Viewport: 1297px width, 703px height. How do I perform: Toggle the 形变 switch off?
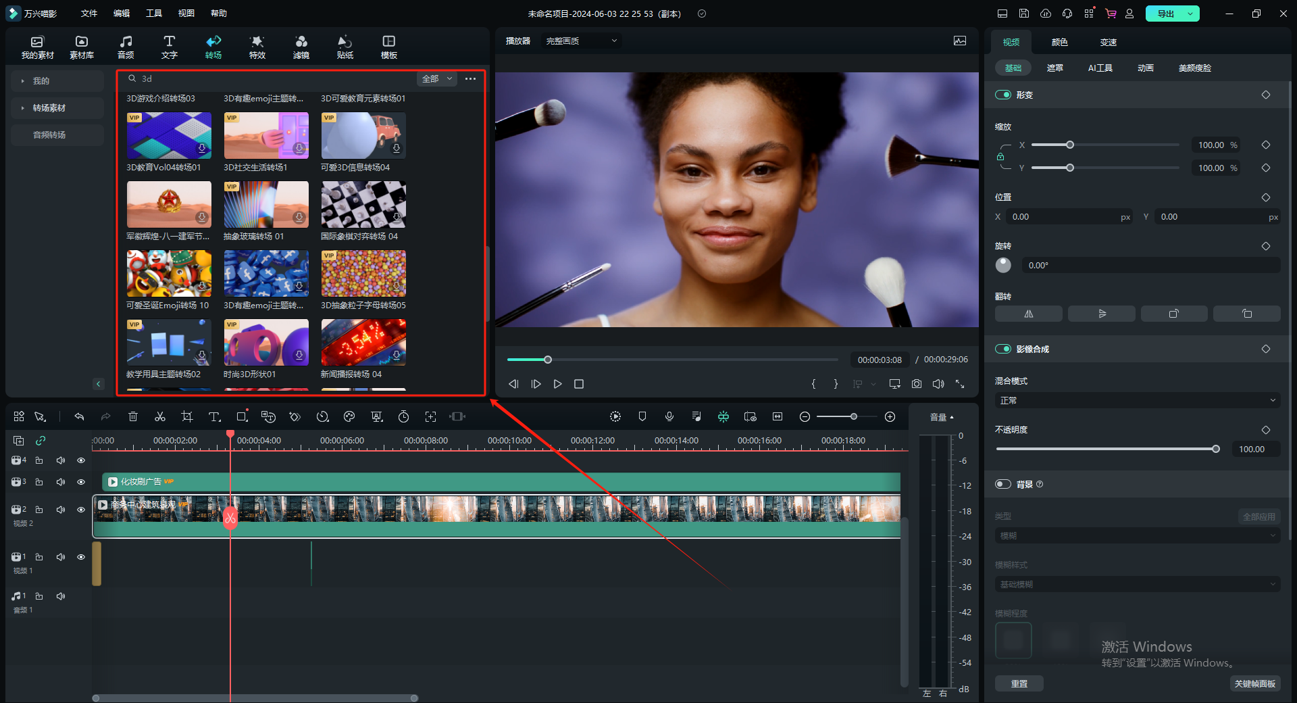(x=1003, y=95)
